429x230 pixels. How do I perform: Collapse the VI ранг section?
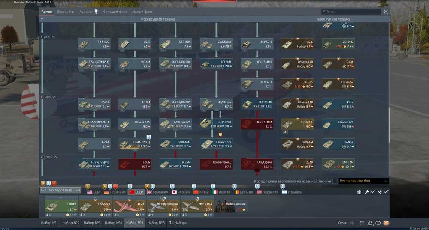48,97
